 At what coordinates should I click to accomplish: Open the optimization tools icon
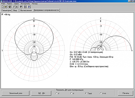pos(21,7)
